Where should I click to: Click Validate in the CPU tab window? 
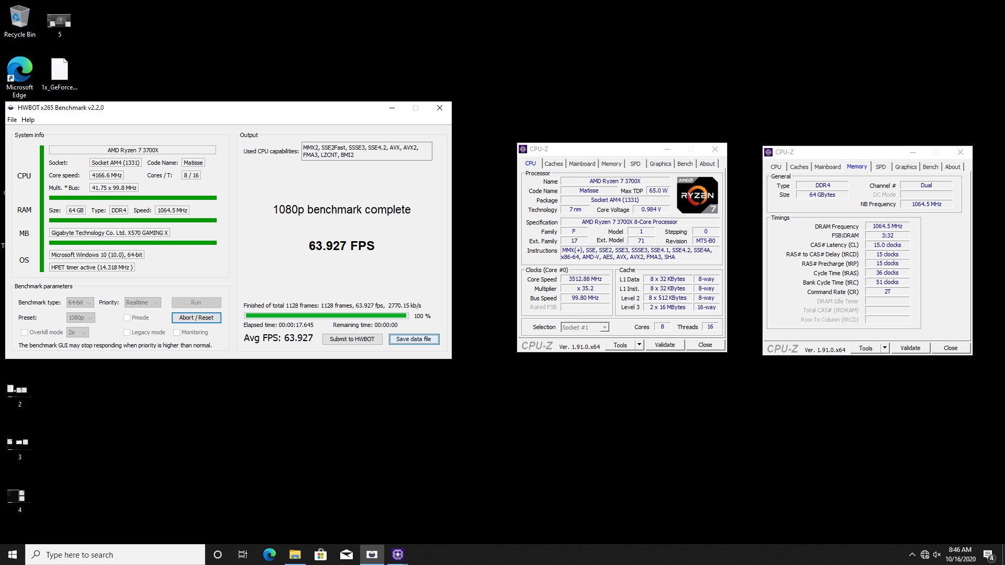click(665, 345)
